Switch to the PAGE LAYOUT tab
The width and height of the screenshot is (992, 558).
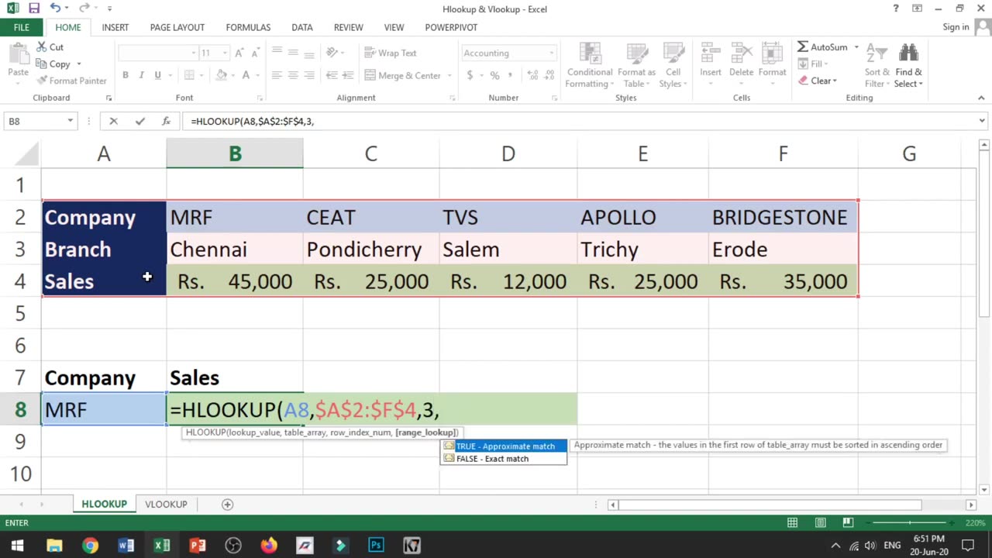point(177,27)
